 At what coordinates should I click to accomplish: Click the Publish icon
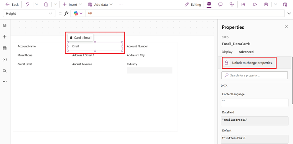[285, 4]
